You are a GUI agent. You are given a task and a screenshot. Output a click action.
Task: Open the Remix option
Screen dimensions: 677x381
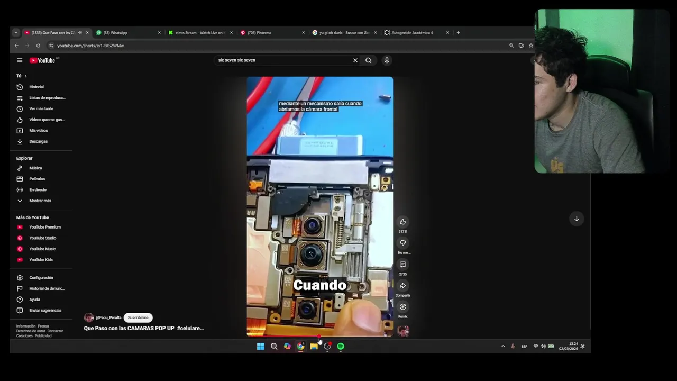pyautogui.click(x=403, y=307)
